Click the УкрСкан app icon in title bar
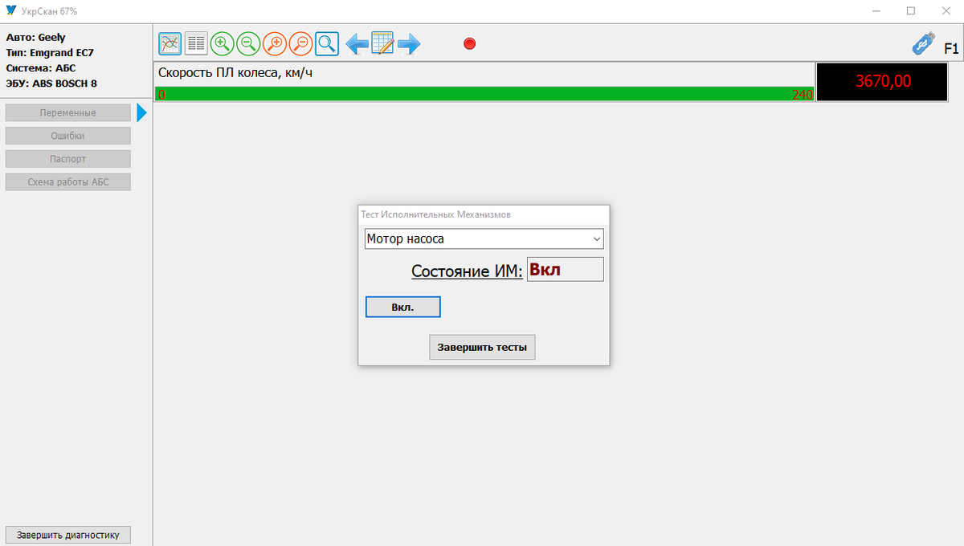This screenshot has width=964, height=546. (x=11, y=11)
